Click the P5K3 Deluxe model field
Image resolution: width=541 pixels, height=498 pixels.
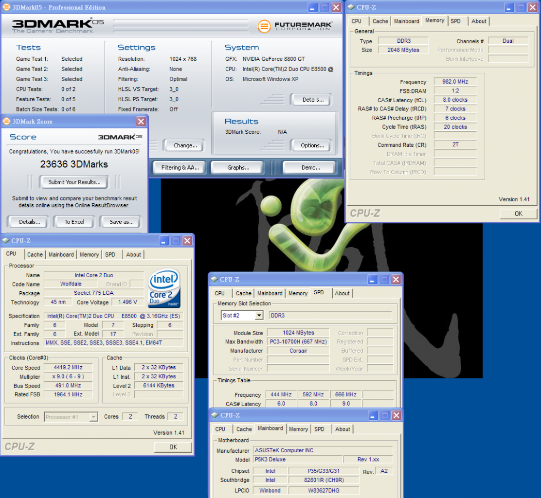coord(298,460)
